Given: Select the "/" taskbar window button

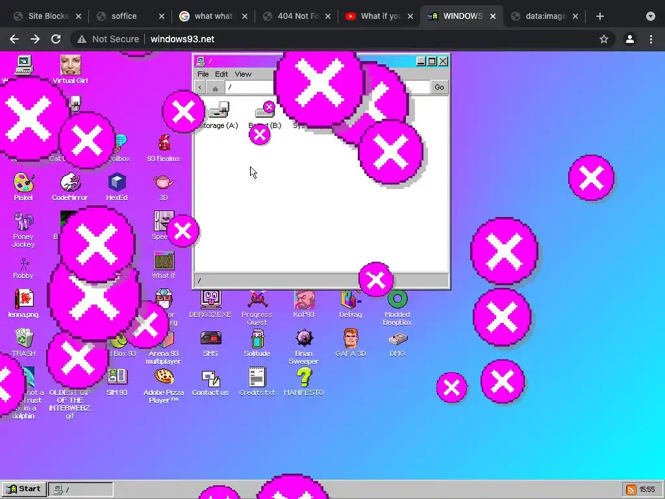Looking at the screenshot, I should pyautogui.click(x=81, y=489).
